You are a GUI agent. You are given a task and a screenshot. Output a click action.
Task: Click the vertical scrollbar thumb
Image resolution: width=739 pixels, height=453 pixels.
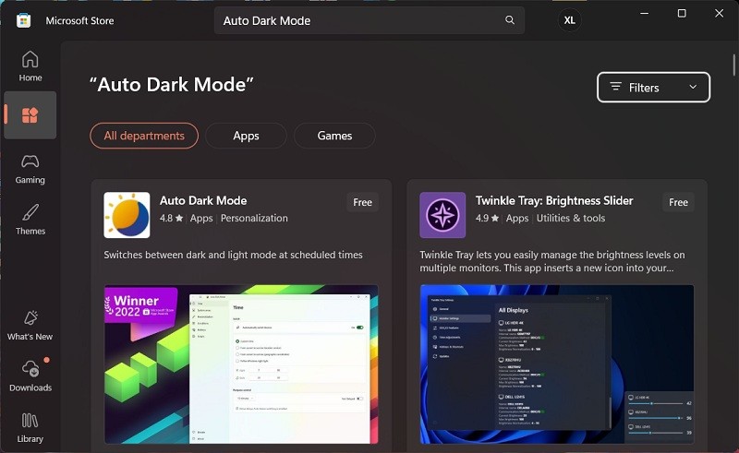pos(733,65)
